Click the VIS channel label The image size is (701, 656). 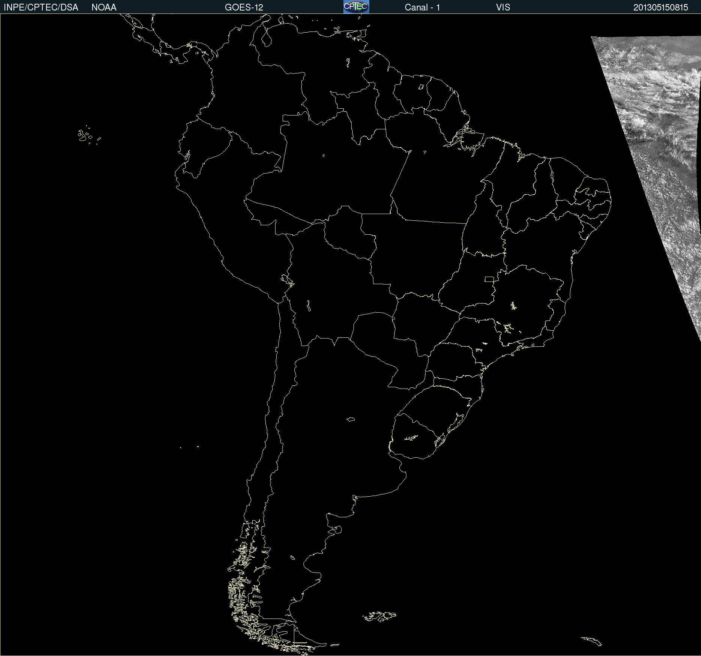pyautogui.click(x=503, y=7)
